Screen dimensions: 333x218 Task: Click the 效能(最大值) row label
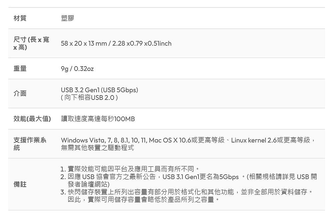coord(32,119)
